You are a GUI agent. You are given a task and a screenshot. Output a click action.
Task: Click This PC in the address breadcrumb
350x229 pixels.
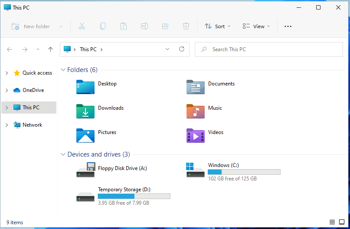(88, 49)
